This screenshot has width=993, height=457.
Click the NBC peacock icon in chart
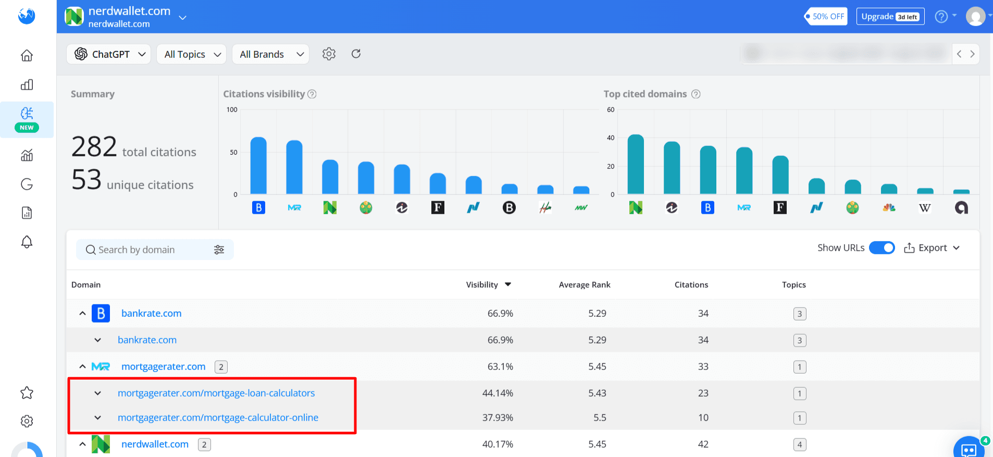(889, 208)
